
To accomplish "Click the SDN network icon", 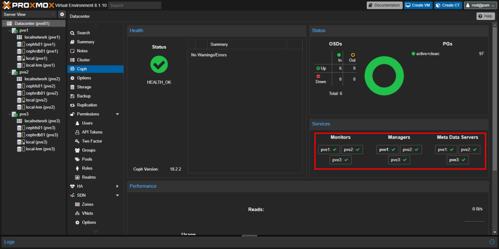I will [x=72, y=195].
